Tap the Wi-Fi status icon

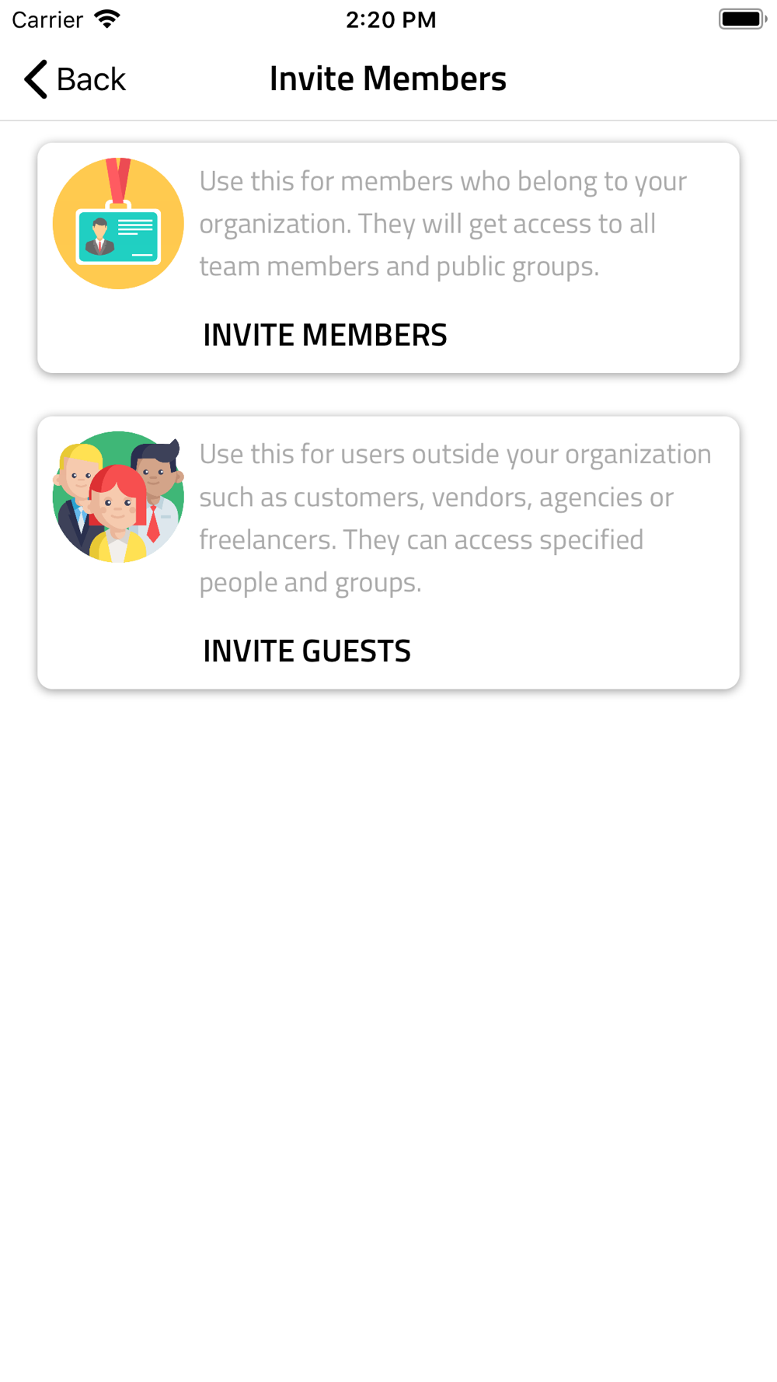point(107,19)
